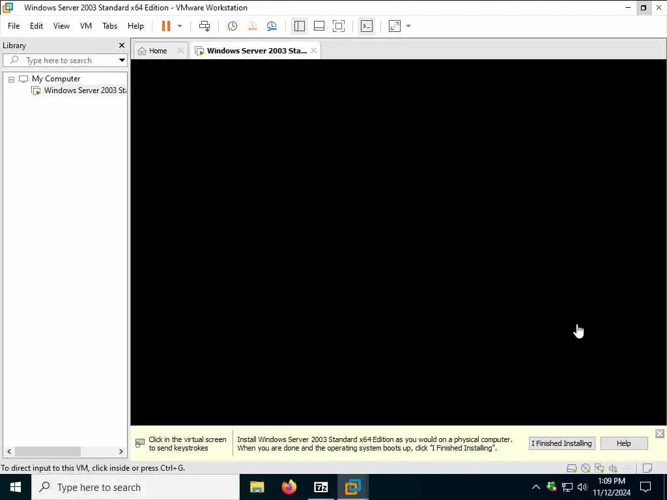Open the Help menu

click(x=135, y=26)
